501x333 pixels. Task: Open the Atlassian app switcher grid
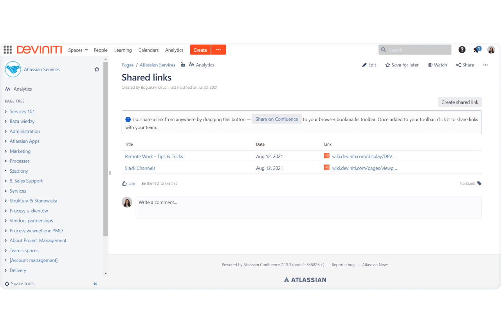point(7,49)
